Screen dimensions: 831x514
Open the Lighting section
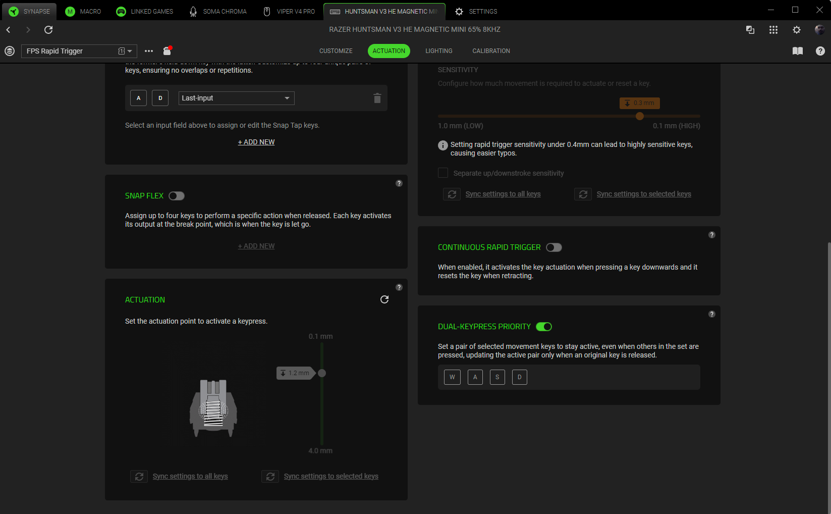point(439,51)
